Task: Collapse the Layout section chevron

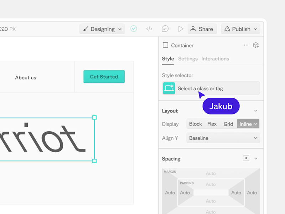Action: (256, 111)
